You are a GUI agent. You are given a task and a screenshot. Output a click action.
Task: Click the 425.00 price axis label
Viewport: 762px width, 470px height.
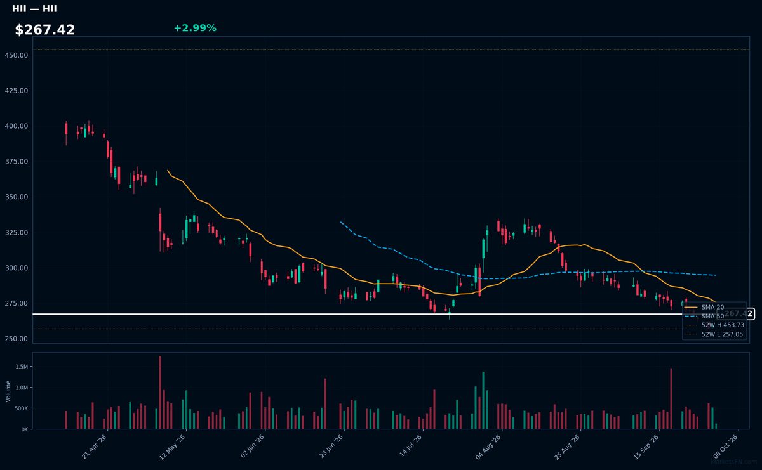[16, 91]
